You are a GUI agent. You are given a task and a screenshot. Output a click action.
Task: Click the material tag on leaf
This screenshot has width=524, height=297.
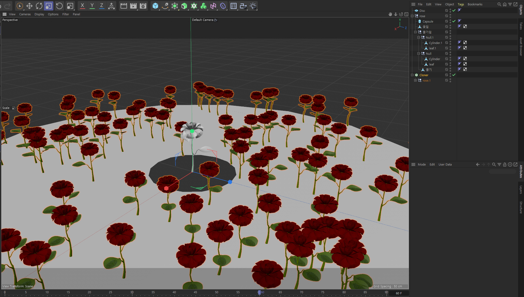coord(465,64)
